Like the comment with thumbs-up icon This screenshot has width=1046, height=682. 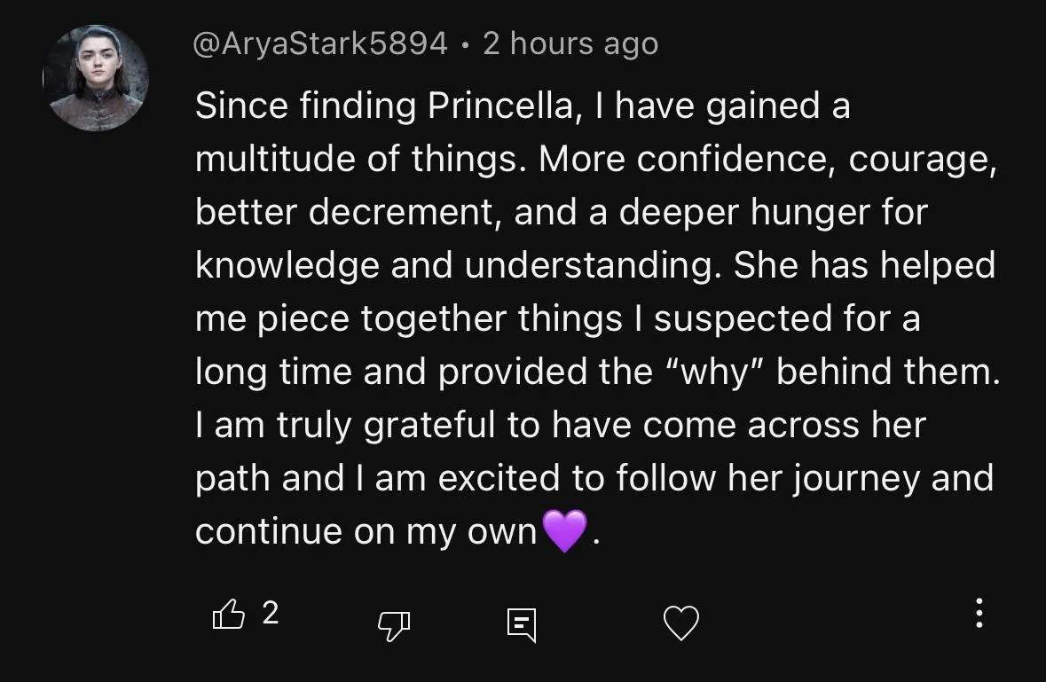point(228,614)
